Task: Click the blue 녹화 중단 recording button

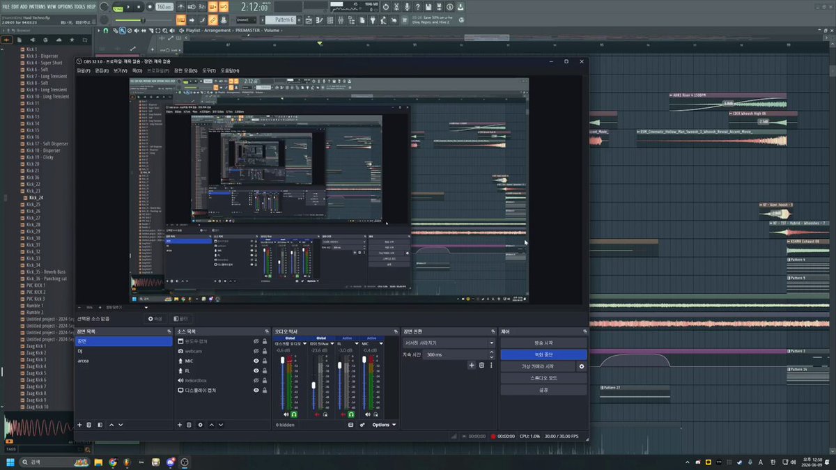Action: click(x=543, y=354)
